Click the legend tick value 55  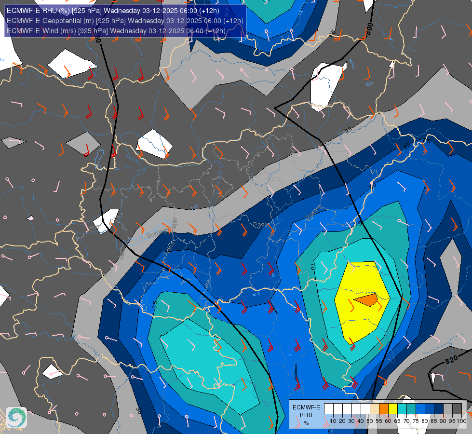pyautogui.click(x=379, y=421)
